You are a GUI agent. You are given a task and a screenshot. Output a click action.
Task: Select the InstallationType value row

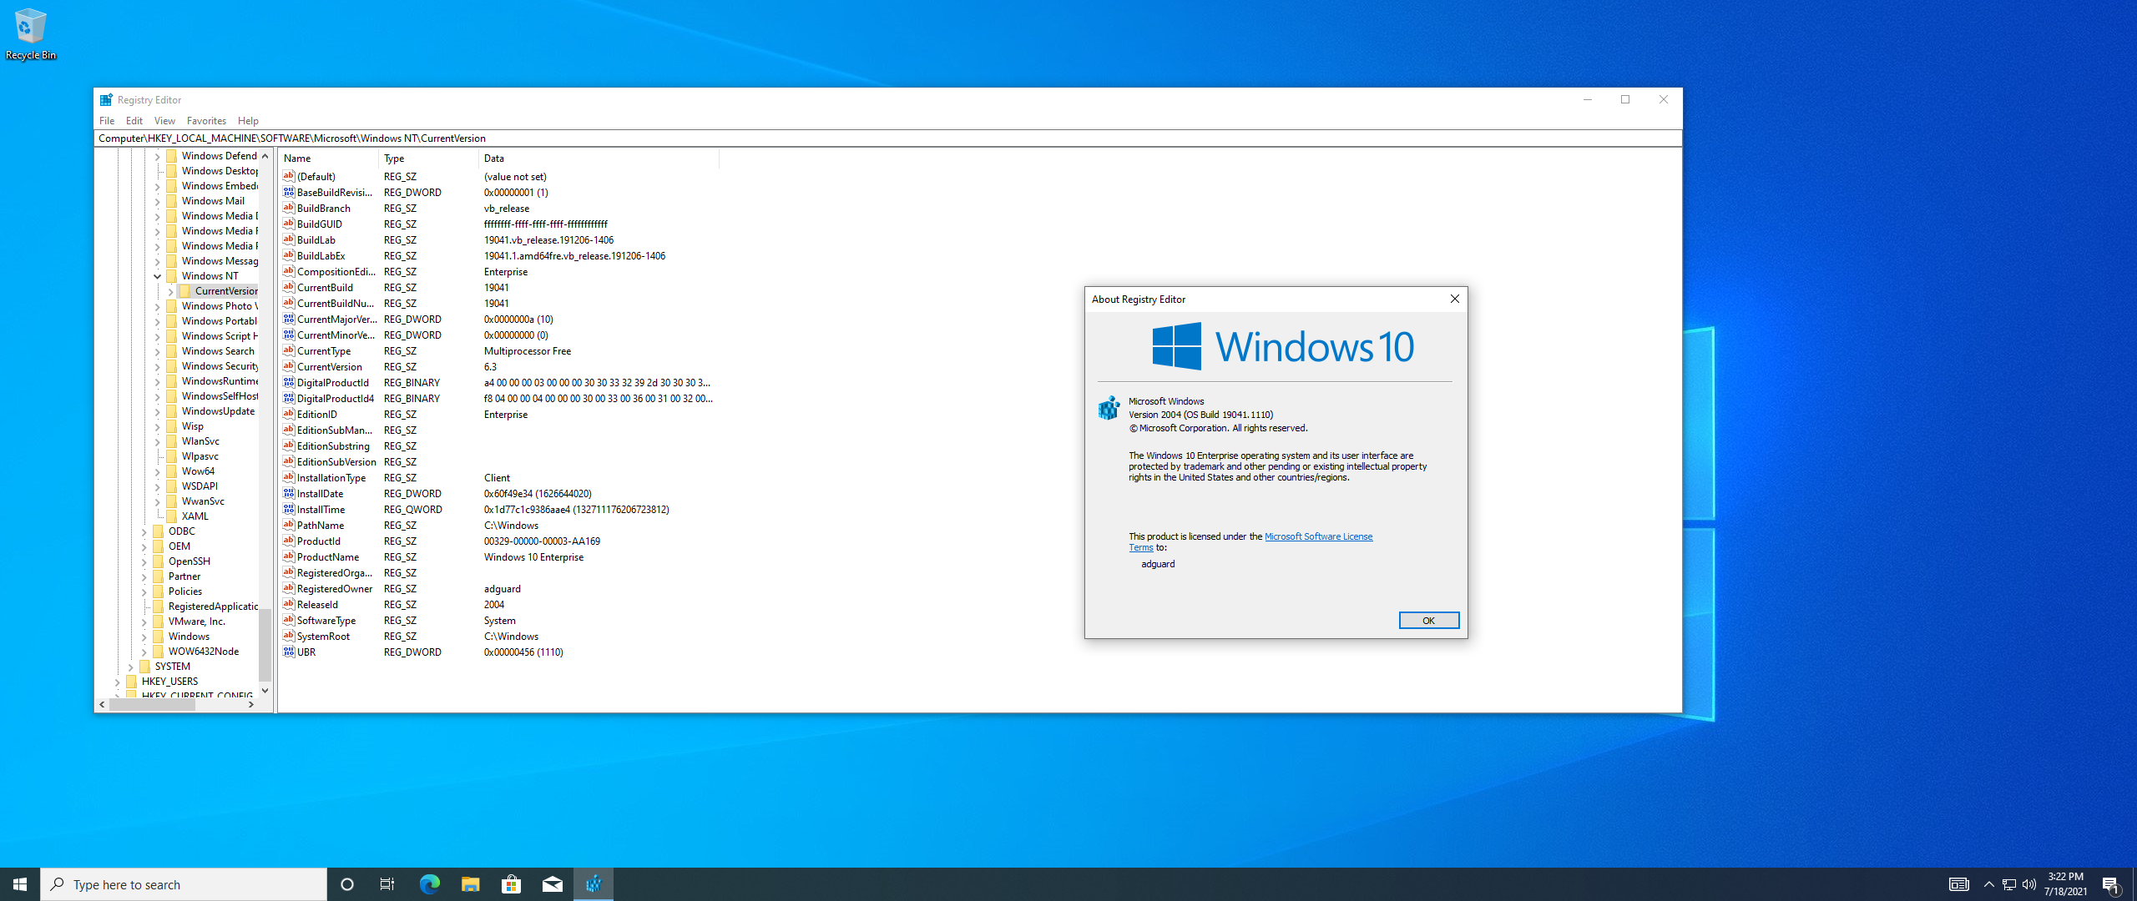click(x=498, y=478)
